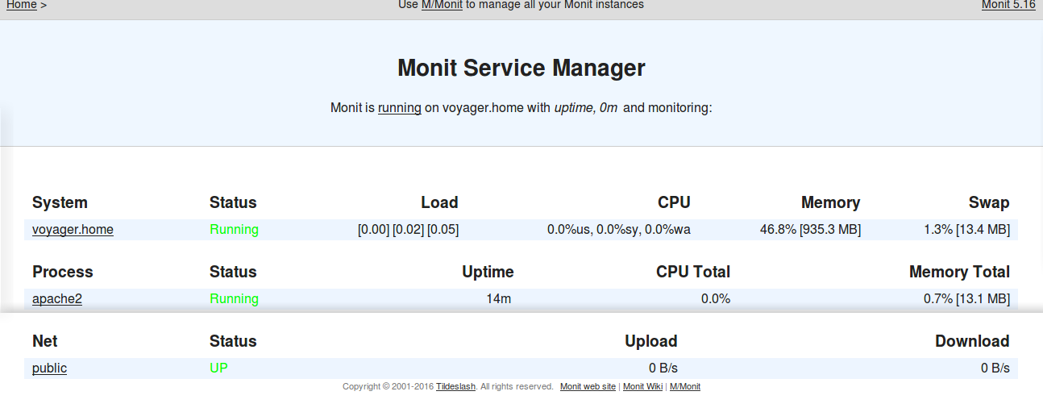The image size is (1043, 408).
Task: Open the Home breadcrumb link
Action: pos(22,5)
